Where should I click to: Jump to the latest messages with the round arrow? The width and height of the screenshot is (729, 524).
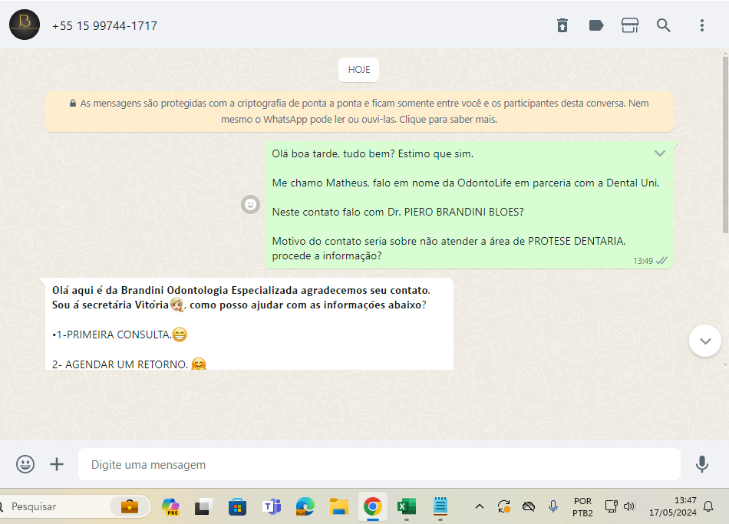[705, 341]
